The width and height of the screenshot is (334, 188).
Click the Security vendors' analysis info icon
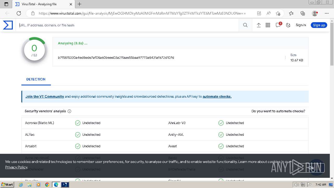pyautogui.click(x=69, y=111)
